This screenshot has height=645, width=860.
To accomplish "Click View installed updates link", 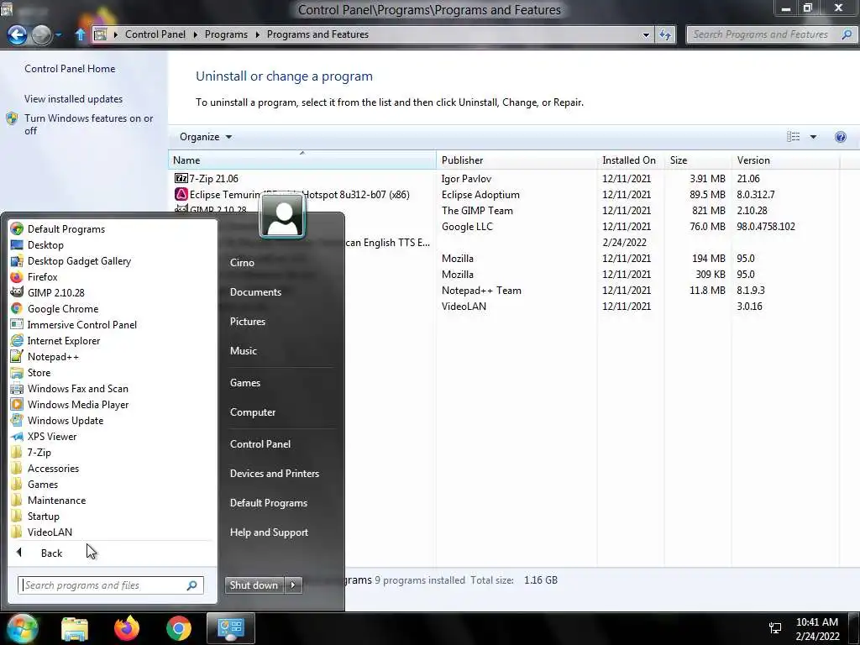I will (x=74, y=99).
